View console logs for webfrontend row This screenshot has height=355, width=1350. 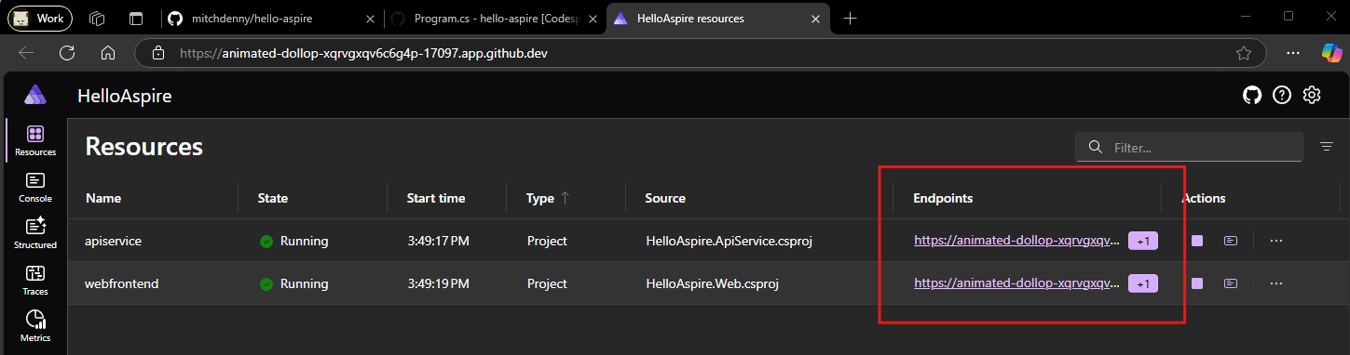click(1231, 283)
